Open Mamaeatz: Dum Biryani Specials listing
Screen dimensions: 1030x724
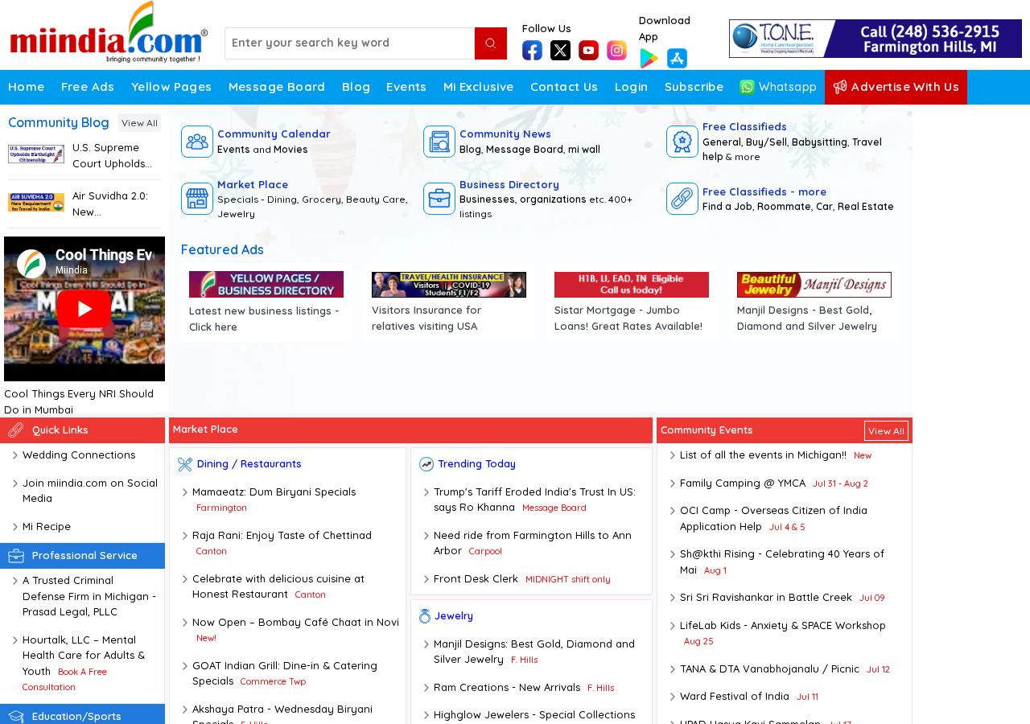point(274,492)
